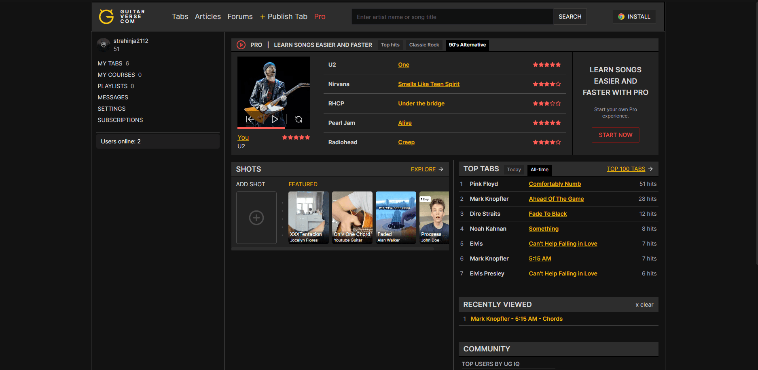
Task: Click the repeat loop icon in player
Action: click(x=299, y=119)
